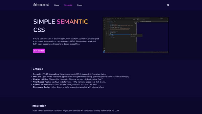Go to the Home page
The height and width of the screenshot is (114, 202).
pyautogui.click(x=57, y=5)
